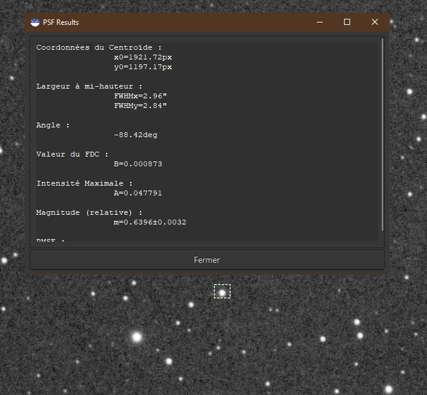The image size is (427, 395).
Task: Click the A=0.047791 intensity value
Action: 138,193
